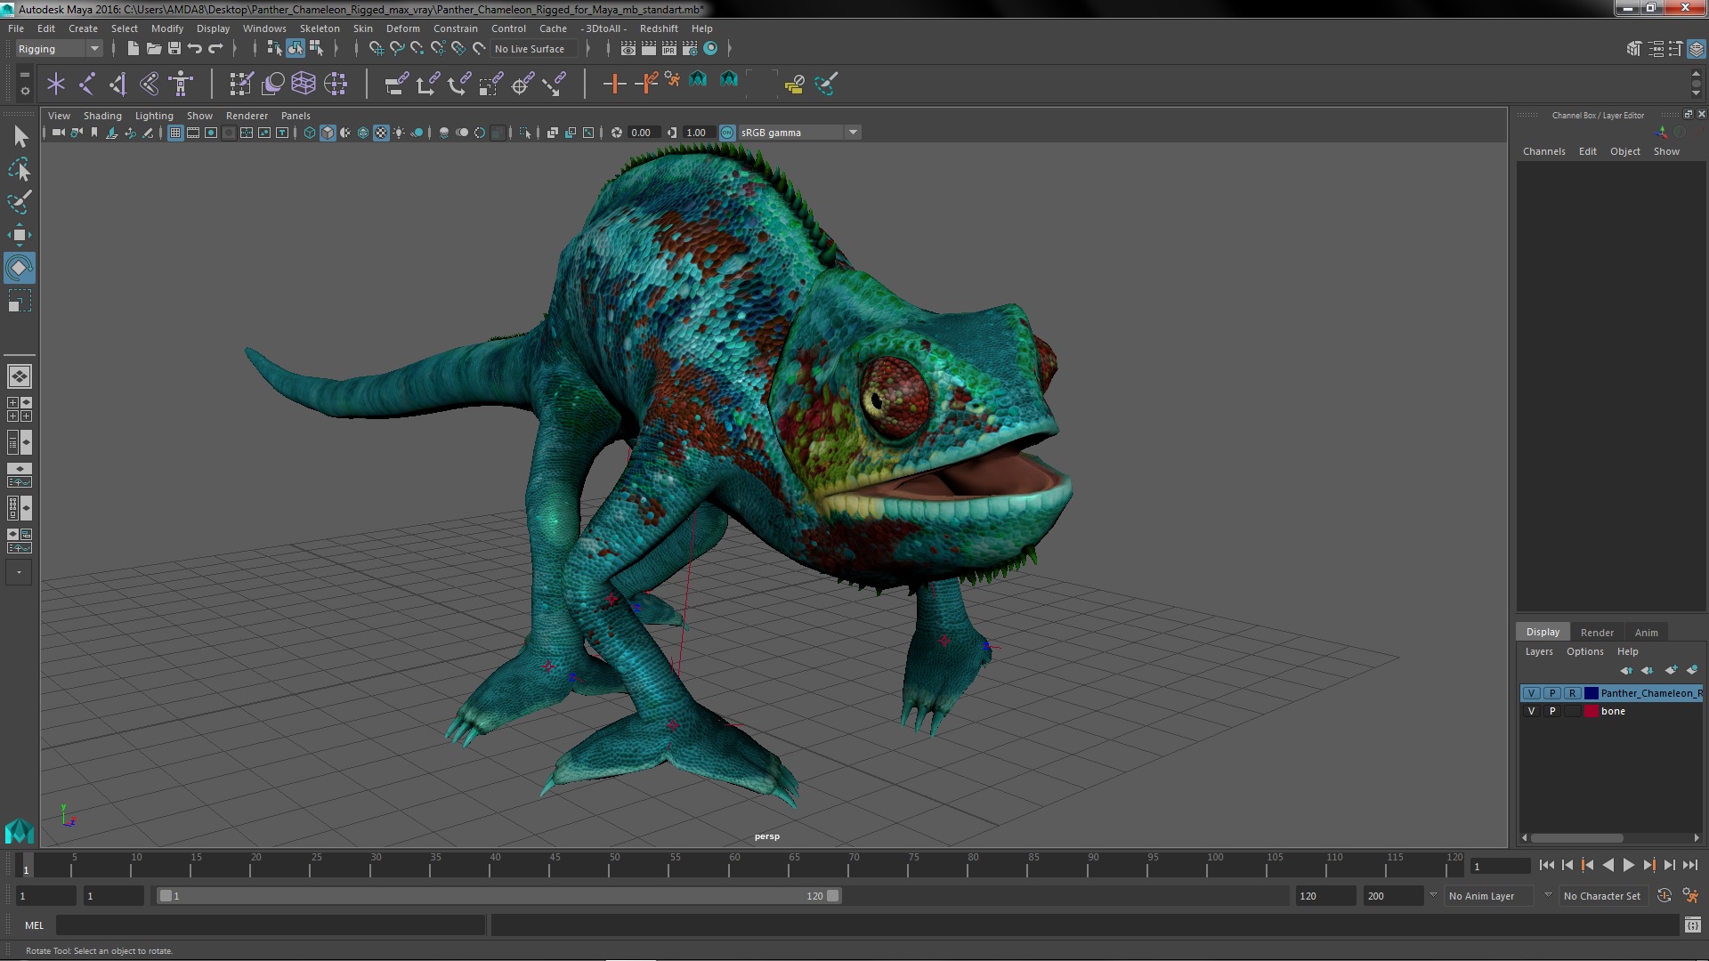
Task: Toggle playback P of Panther_Chameleon layer
Action: pos(1552,693)
